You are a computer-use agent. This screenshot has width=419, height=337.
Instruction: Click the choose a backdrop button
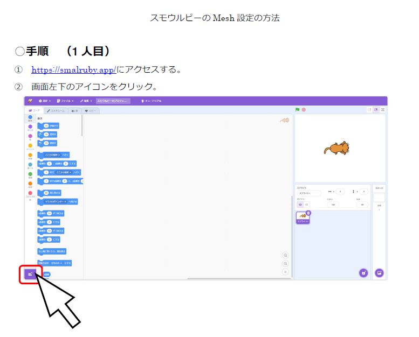click(379, 273)
